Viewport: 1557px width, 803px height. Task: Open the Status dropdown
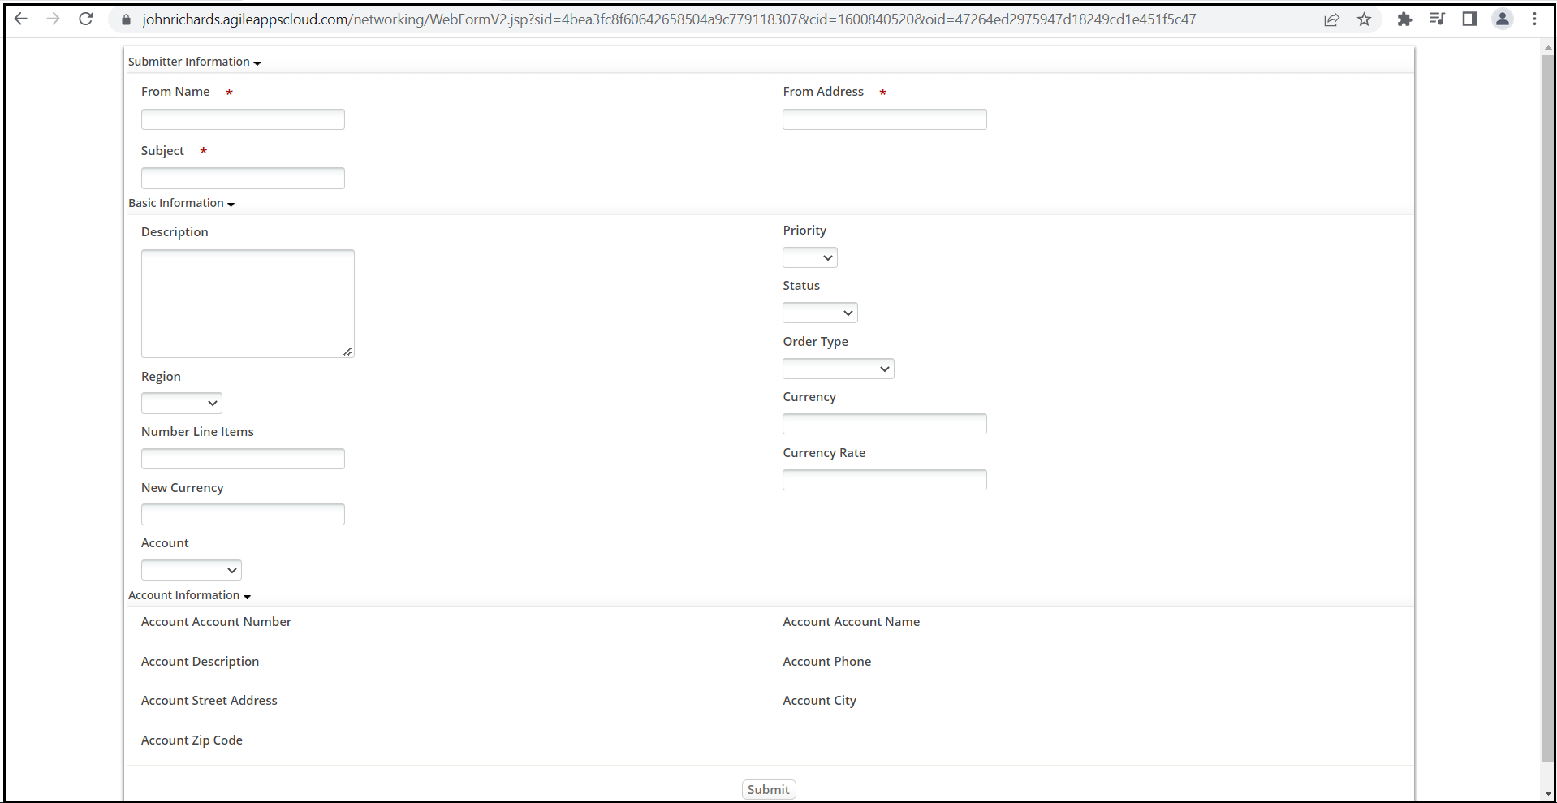coord(820,313)
